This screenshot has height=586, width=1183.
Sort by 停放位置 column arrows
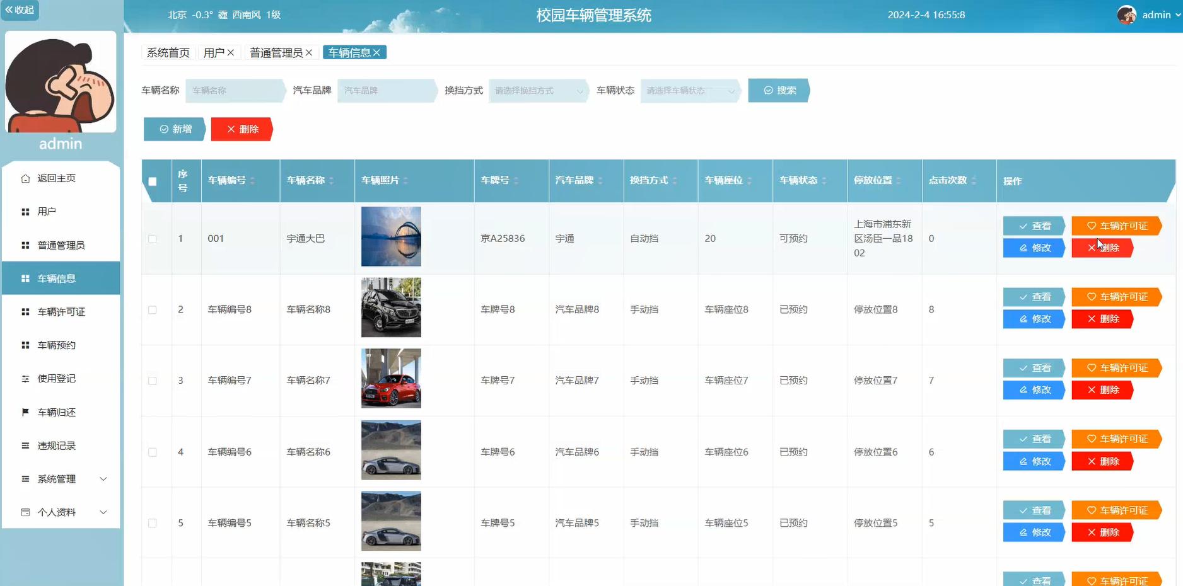[899, 181]
